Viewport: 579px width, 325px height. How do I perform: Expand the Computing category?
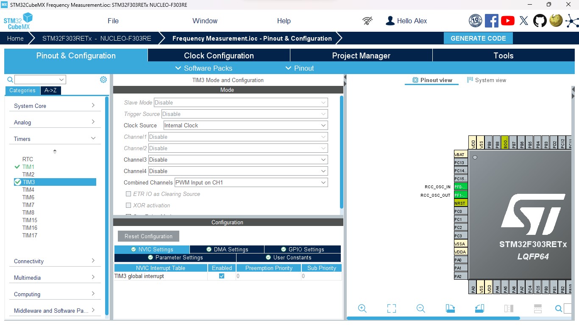coord(55,294)
